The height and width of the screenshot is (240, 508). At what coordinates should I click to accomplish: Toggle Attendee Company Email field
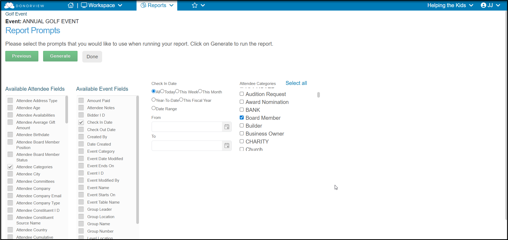10,196
